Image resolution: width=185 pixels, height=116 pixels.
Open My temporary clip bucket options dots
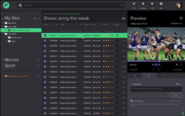click(39, 76)
